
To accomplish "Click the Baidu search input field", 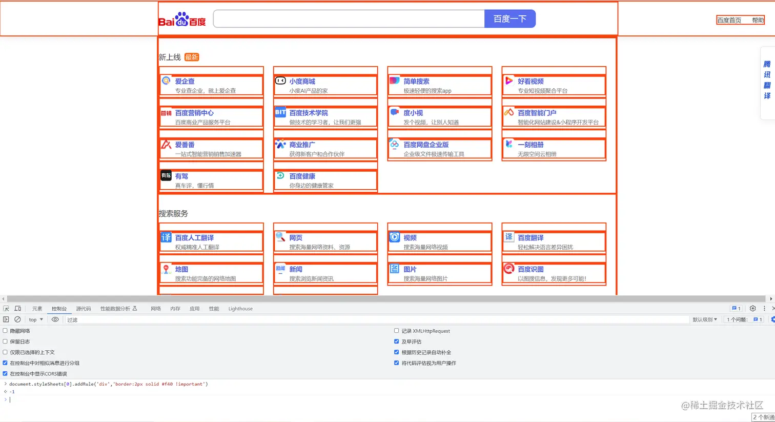I will 349,19.
